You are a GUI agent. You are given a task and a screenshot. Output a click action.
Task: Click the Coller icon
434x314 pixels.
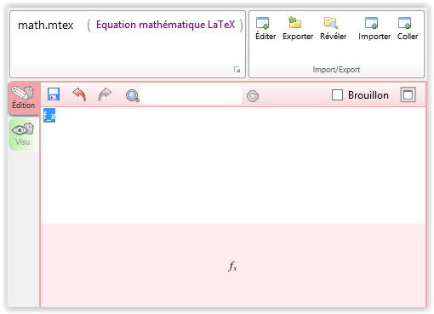coord(404,23)
